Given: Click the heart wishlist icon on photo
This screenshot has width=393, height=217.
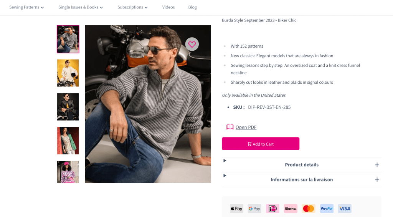Looking at the screenshot, I should [192, 44].
